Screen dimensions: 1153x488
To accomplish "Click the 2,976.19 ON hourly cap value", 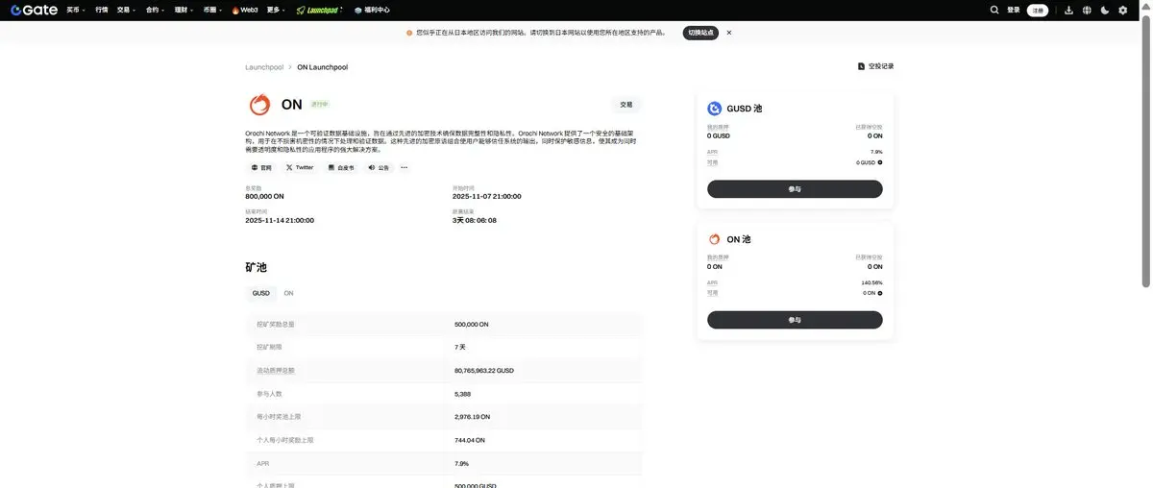I will pyautogui.click(x=473, y=417).
